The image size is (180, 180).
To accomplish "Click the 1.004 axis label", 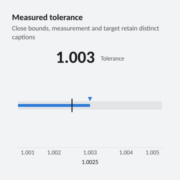I will pos(126,152).
